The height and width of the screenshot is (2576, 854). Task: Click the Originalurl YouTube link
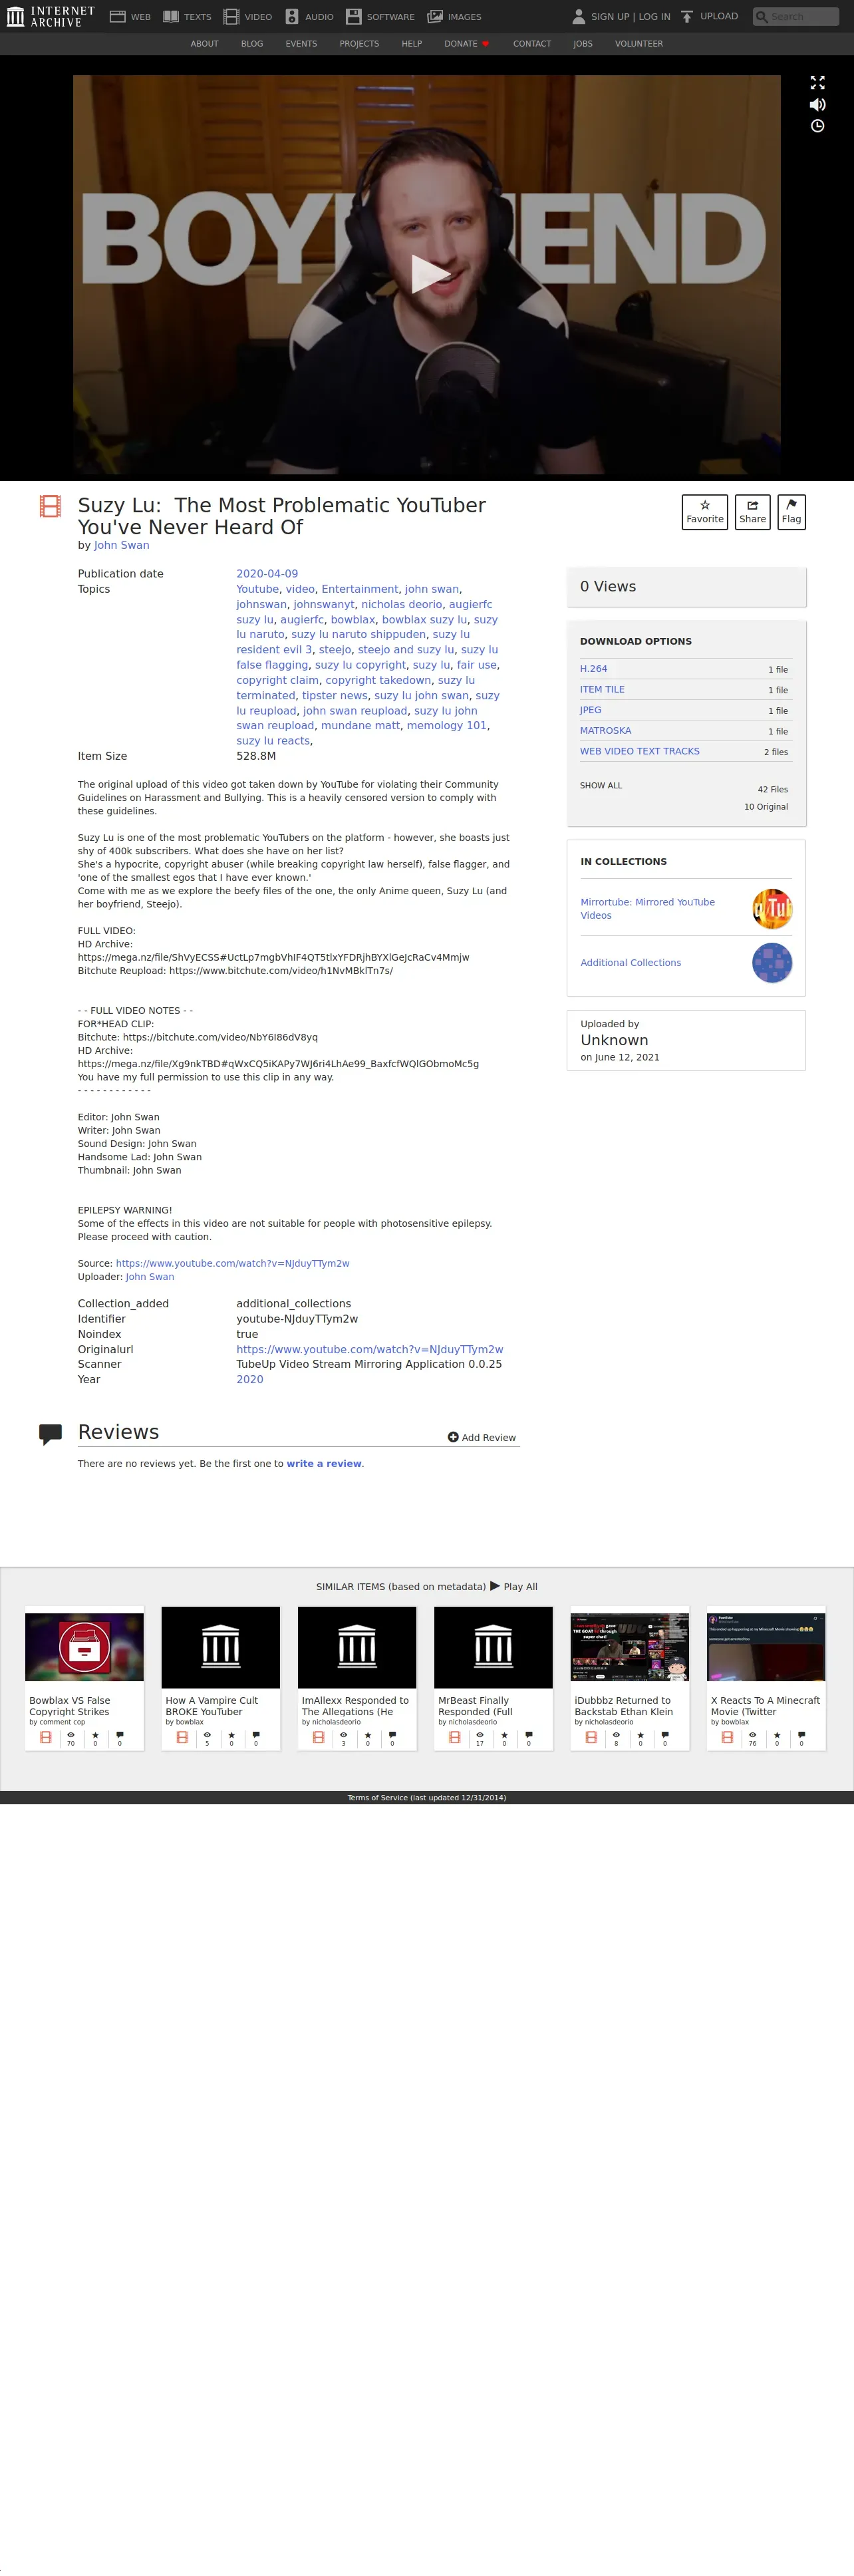coord(370,1350)
